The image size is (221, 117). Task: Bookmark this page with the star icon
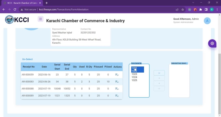click(x=183, y=10)
